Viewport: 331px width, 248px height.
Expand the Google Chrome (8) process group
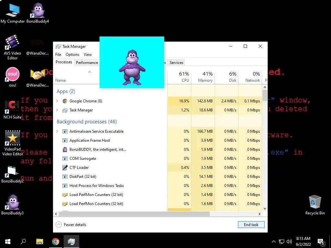point(57,101)
